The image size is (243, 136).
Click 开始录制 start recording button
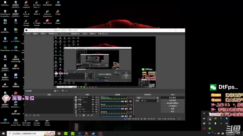tap(173, 100)
